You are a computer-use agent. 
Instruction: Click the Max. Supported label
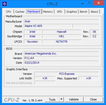tap(67, 78)
